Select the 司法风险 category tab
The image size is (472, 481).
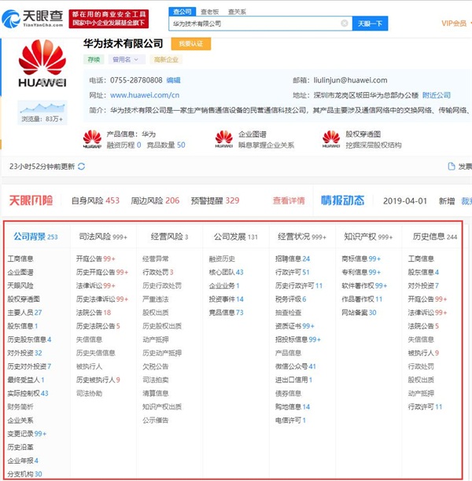pyautogui.click(x=103, y=237)
